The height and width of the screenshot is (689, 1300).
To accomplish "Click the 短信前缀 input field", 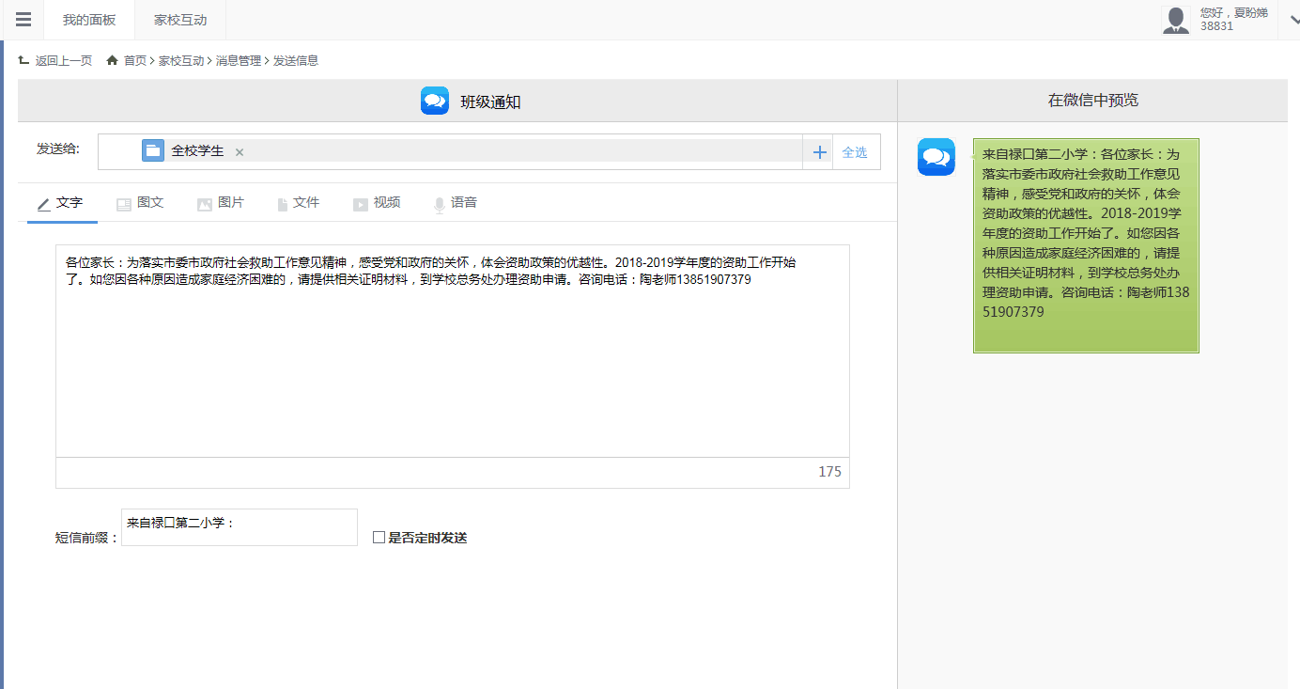I will tap(240, 527).
